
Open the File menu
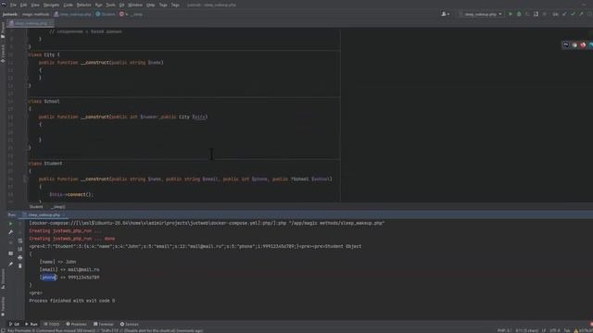pos(13,5)
